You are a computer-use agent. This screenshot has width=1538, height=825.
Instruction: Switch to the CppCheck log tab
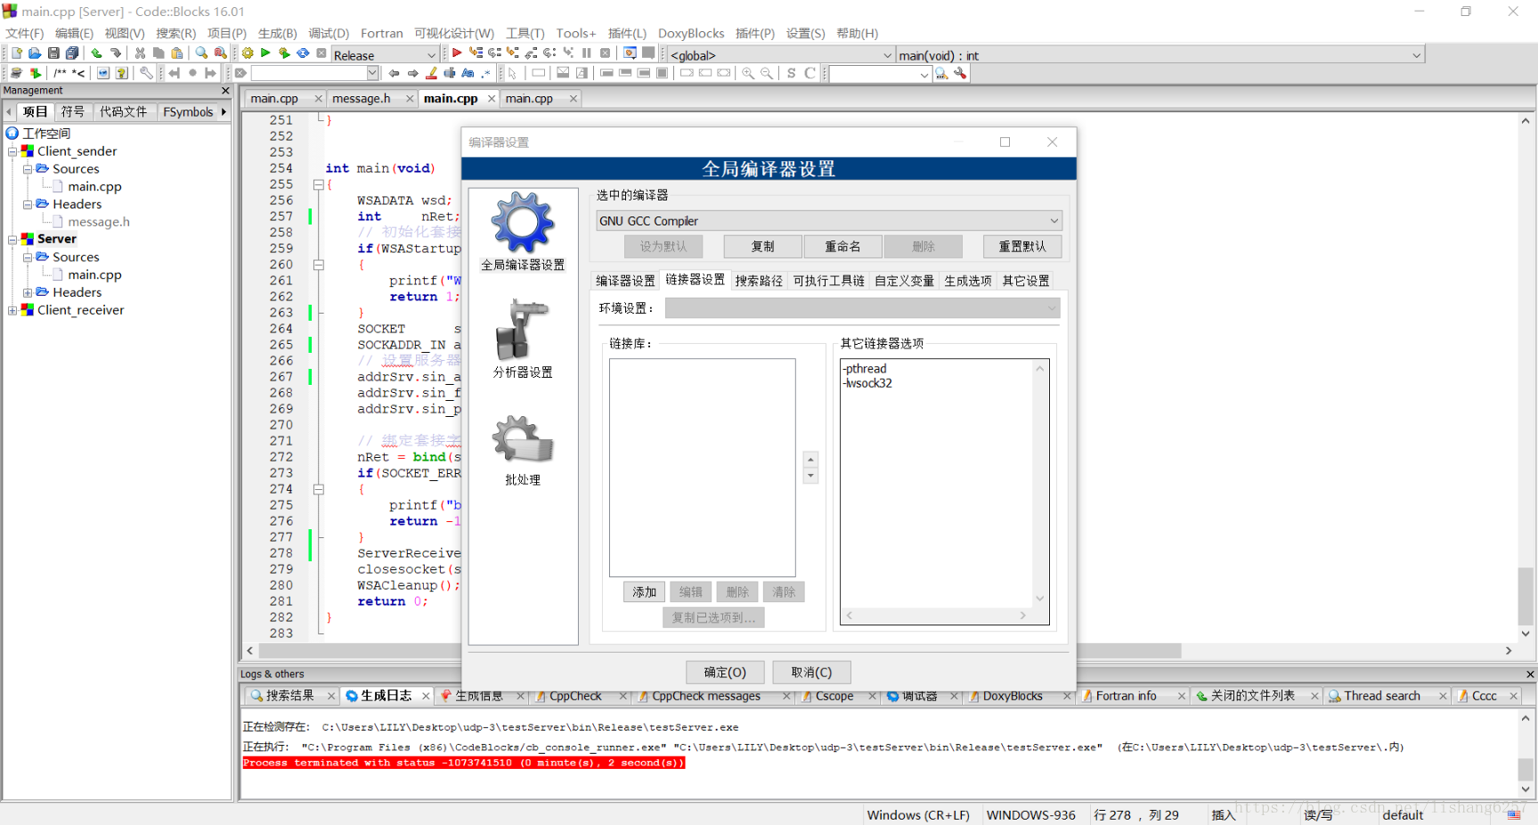click(x=575, y=696)
